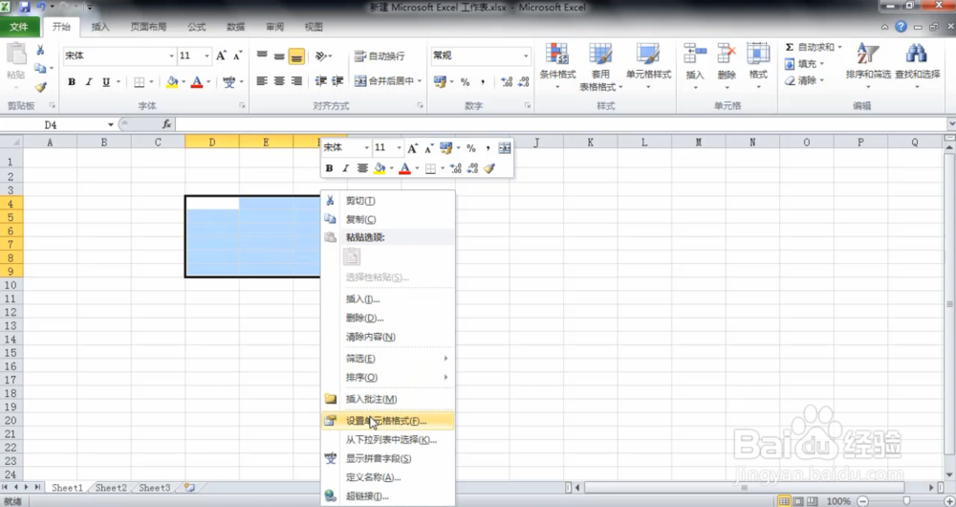The image size is (956, 507).
Task: Click 合并后居中 merge and center button
Action: pos(383,81)
